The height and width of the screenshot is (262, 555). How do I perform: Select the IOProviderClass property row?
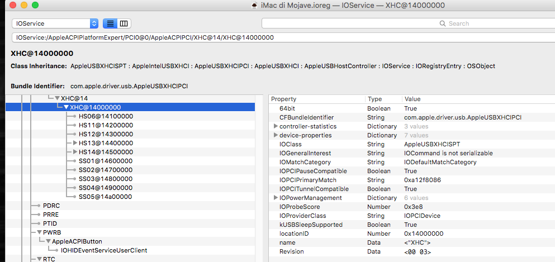click(x=412, y=216)
